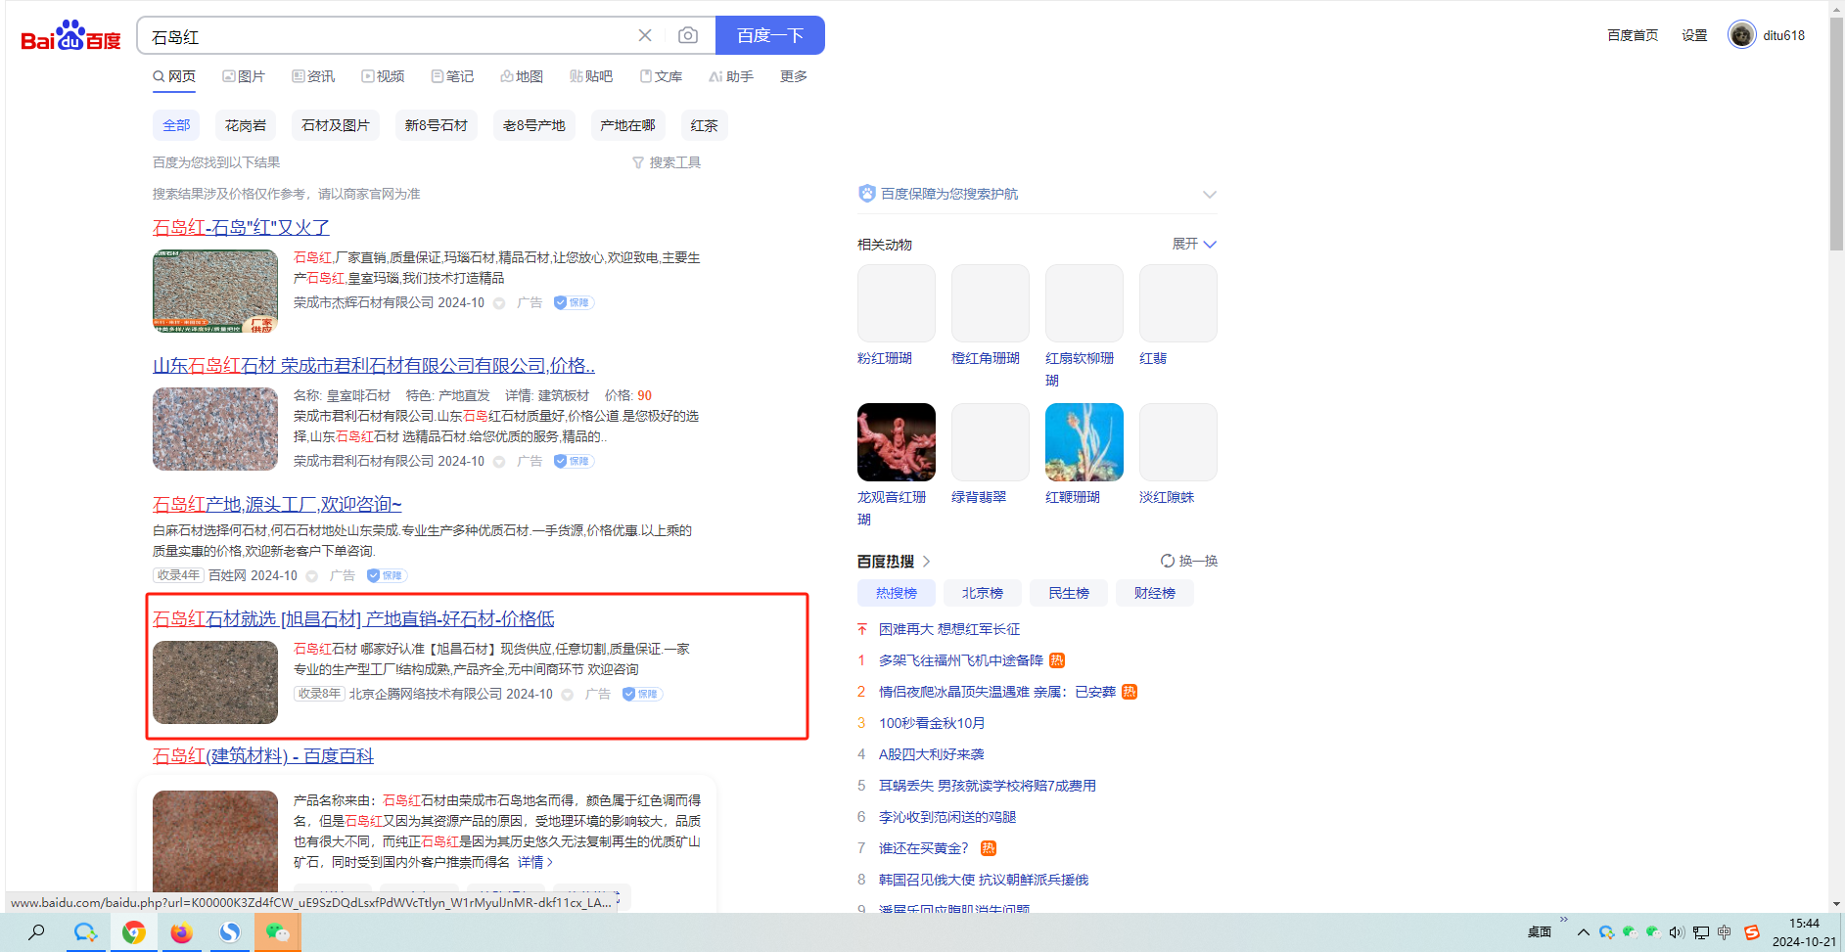The width and height of the screenshot is (1845, 952).
Task: Open the ditu618 user avatar
Action: [x=1741, y=35]
